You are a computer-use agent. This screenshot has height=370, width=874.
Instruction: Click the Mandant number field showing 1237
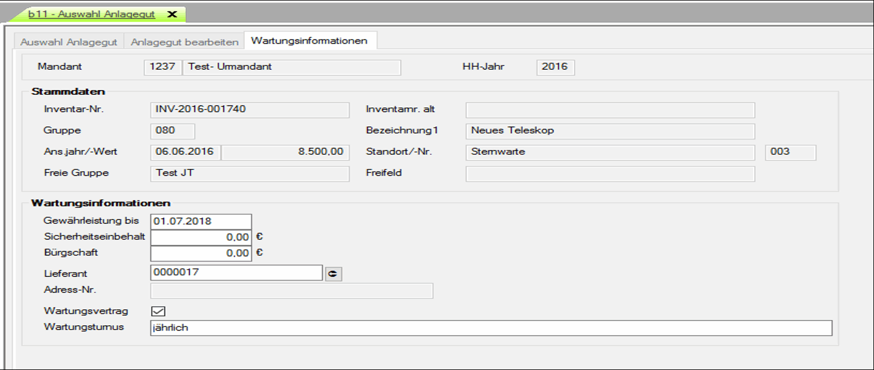click(162, 67)
